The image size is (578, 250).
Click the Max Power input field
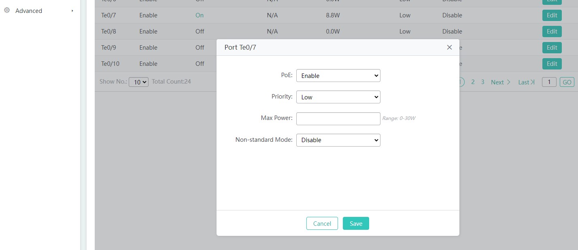(338, 119)
